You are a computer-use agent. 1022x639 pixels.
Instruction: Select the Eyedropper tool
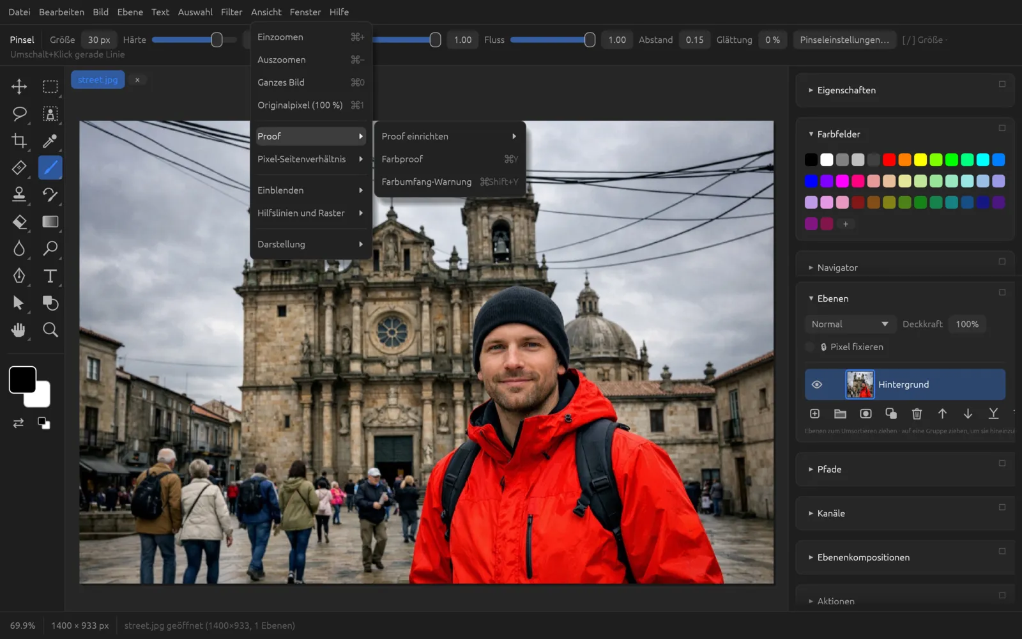[50, 141]
